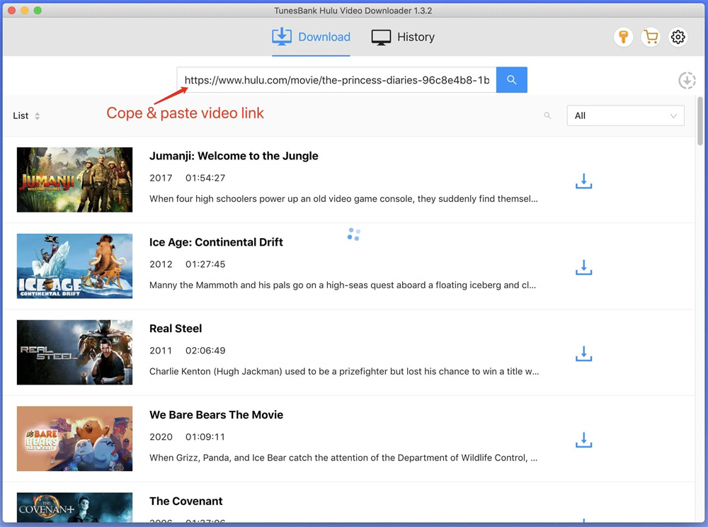Select The Covenant poster thumbnail

(74, 508)
